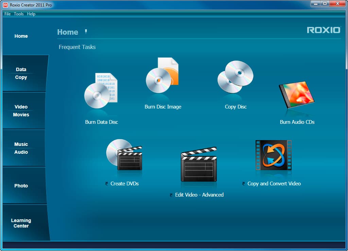Click the pin icon next to Home heading

(x=86, y=32)
